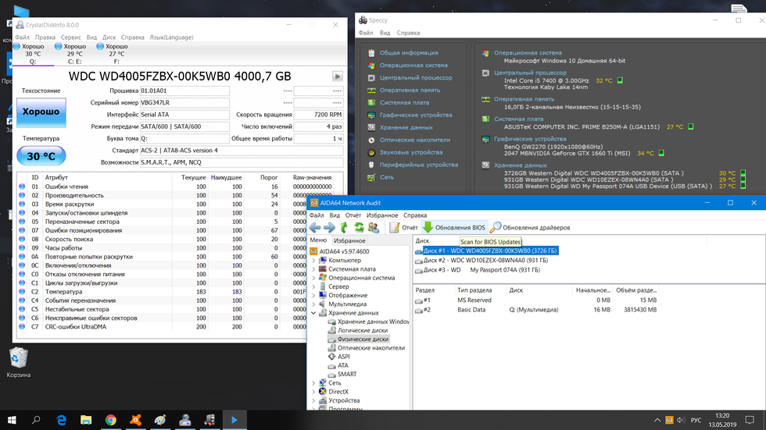Click AIDA64 refresh icon

[x=359, y=227]
